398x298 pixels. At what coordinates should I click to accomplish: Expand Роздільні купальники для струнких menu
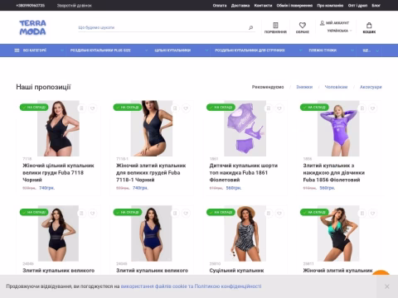click(x=300, y=50)
